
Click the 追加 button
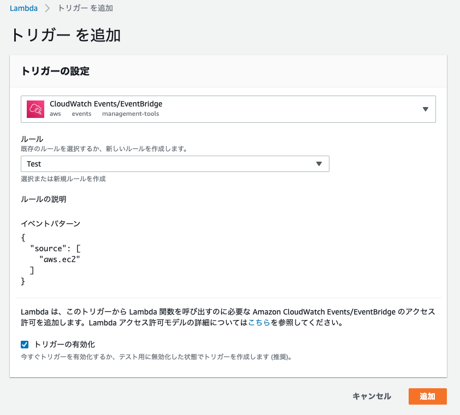pyautogui.click(x=427, y=396)
